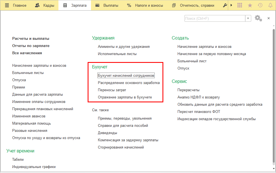This screenshot has height=173, width=276.
Task: Open the Главное hamburger menu icon
Action: (x=7, y=5)
